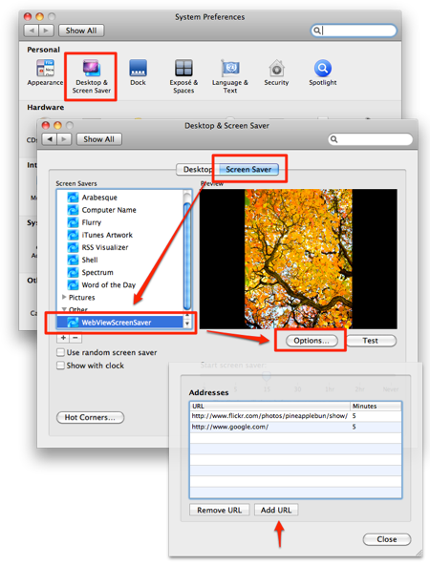This screenshot has height=586, width=430.
Task: Click forward arrow in System Preferences window
Action: click(46, 31)
